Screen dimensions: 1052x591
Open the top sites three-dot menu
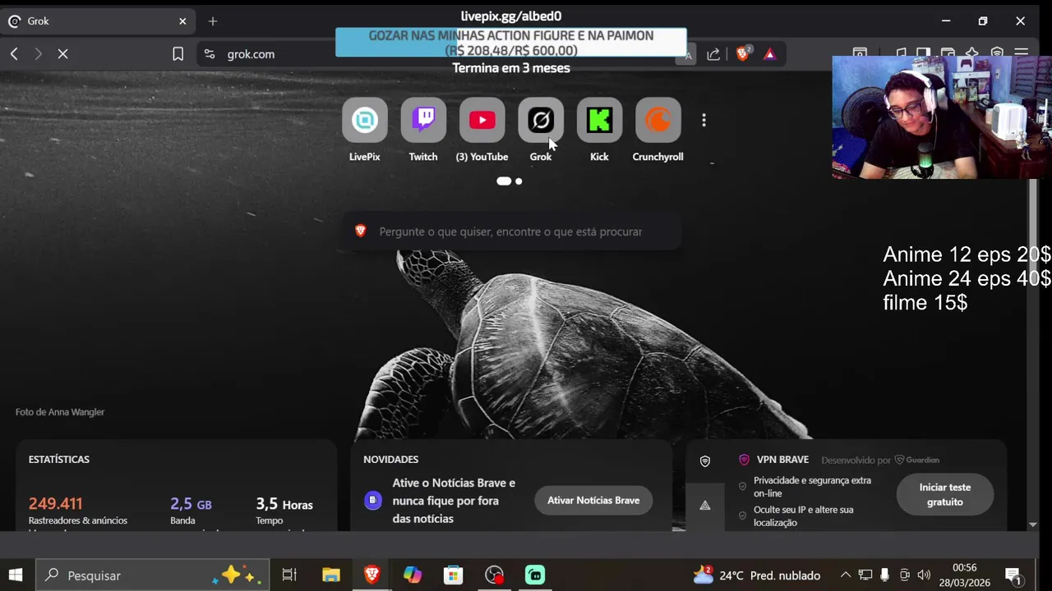coord(704,121)
